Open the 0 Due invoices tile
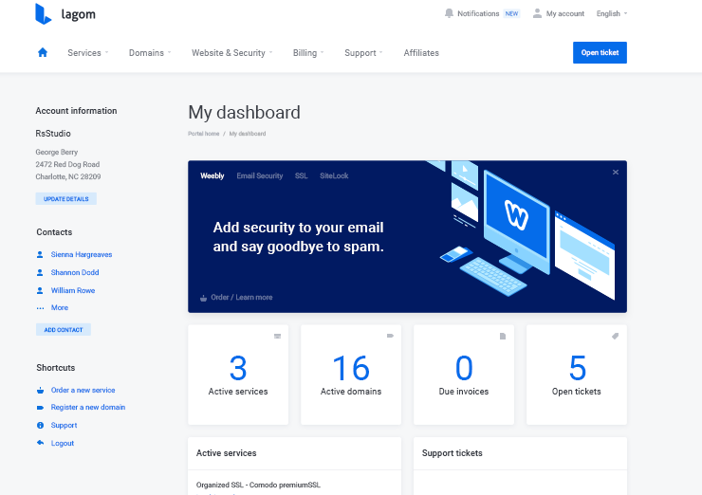The width and height of the screenshot is (702, 495). pos(464,376)
